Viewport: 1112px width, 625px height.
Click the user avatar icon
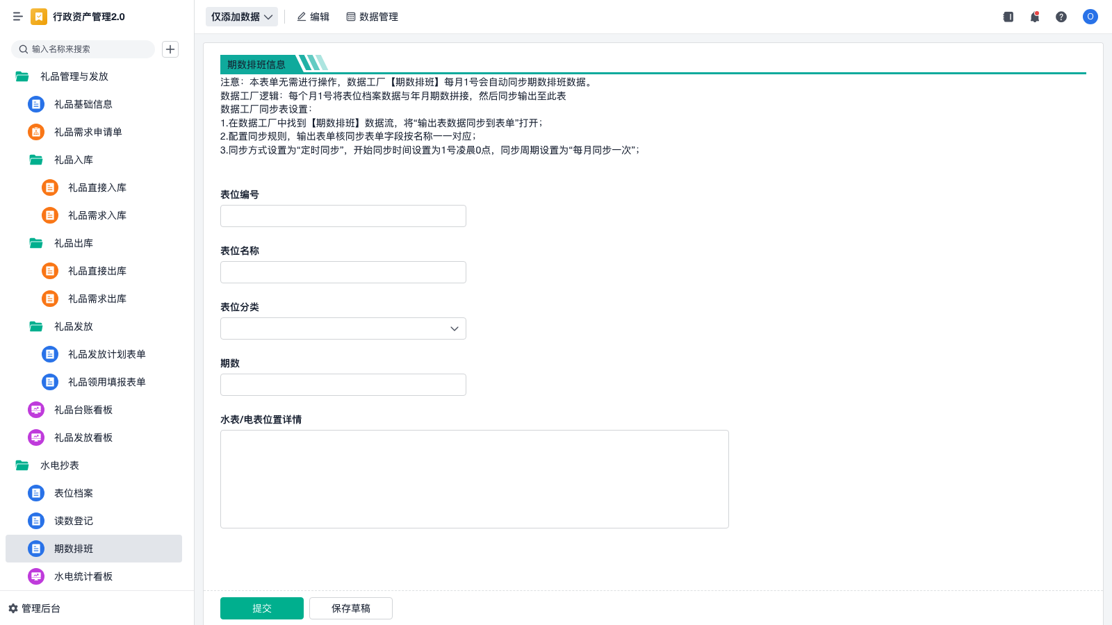pyautogui.click(x=1090, y=17)
